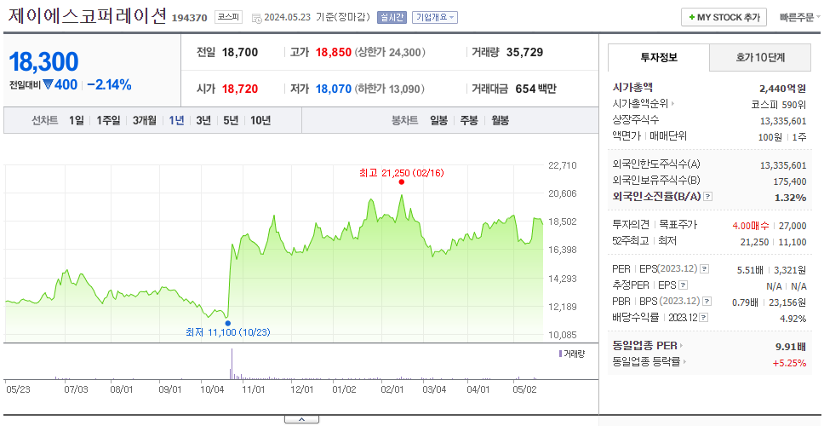Image resolution: width=824 pixels, height=426 pixels.
Task: Select the 1주일 line chart period
Action: click(x=108, y=120)
